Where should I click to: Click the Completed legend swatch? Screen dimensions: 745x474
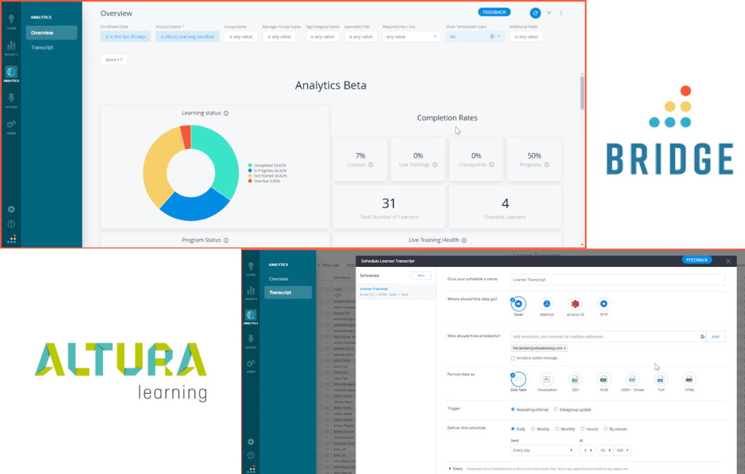coord(250,165)
